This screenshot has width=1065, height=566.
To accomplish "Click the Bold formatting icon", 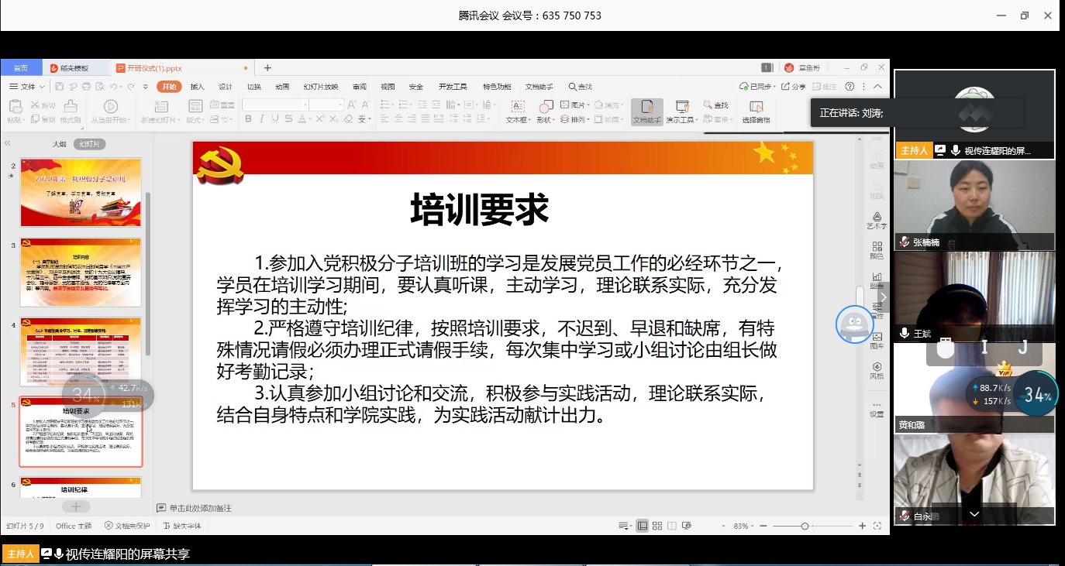I will point(248,119).
